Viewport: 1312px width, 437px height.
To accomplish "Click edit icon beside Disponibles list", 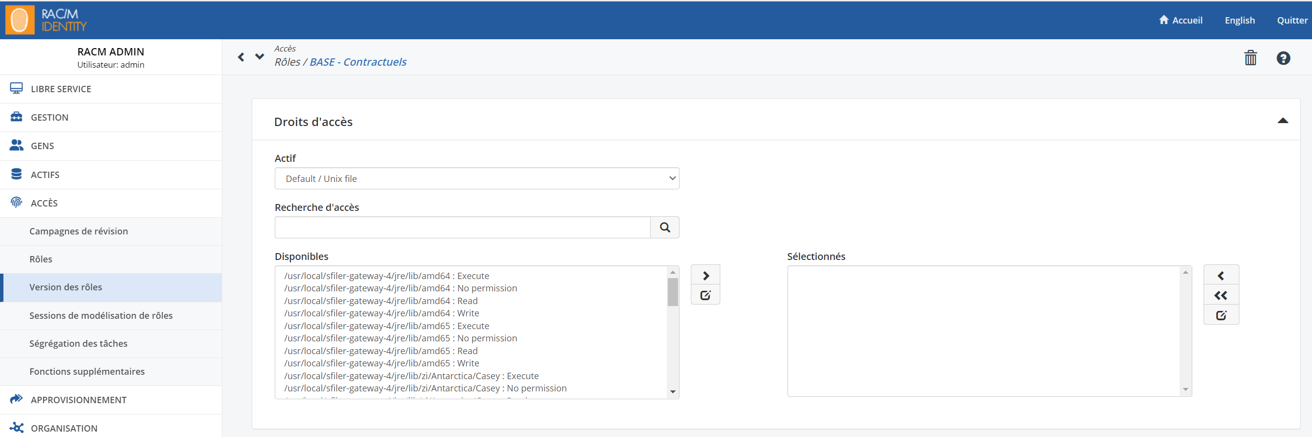I will click(x=706, y=295).
